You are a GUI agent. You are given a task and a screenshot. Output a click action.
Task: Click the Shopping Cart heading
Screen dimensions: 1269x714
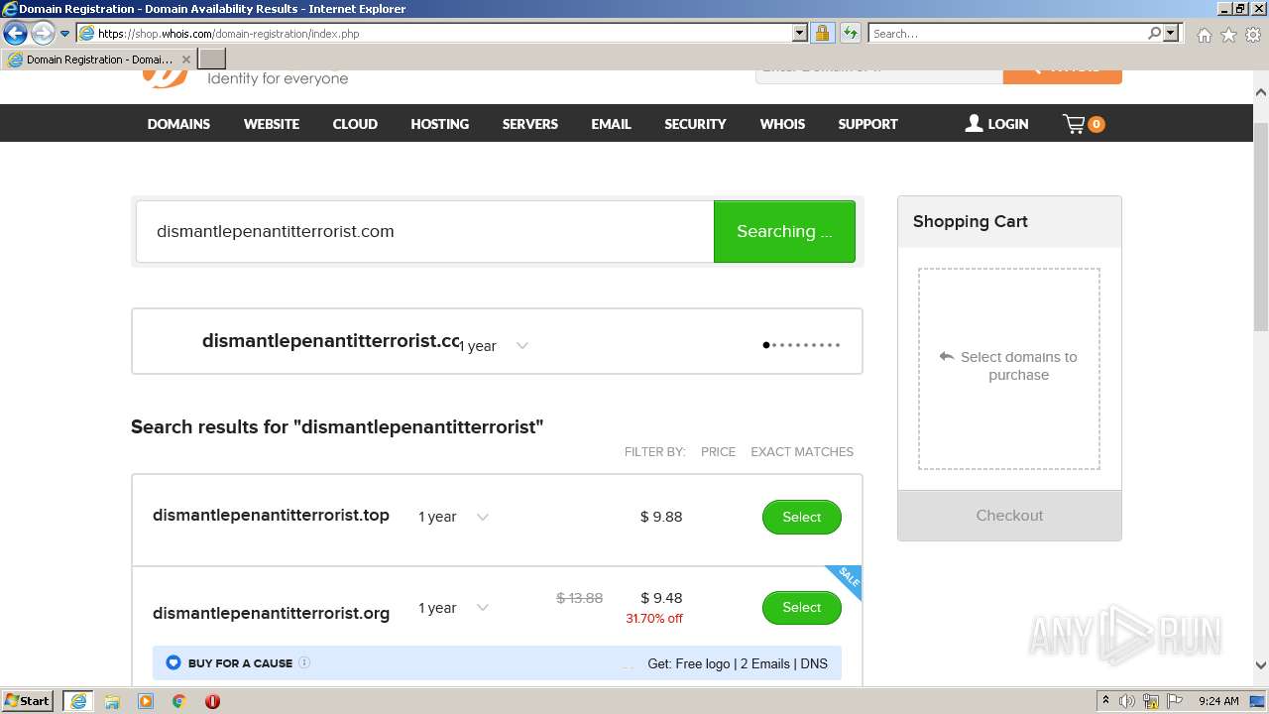point(971,222)
